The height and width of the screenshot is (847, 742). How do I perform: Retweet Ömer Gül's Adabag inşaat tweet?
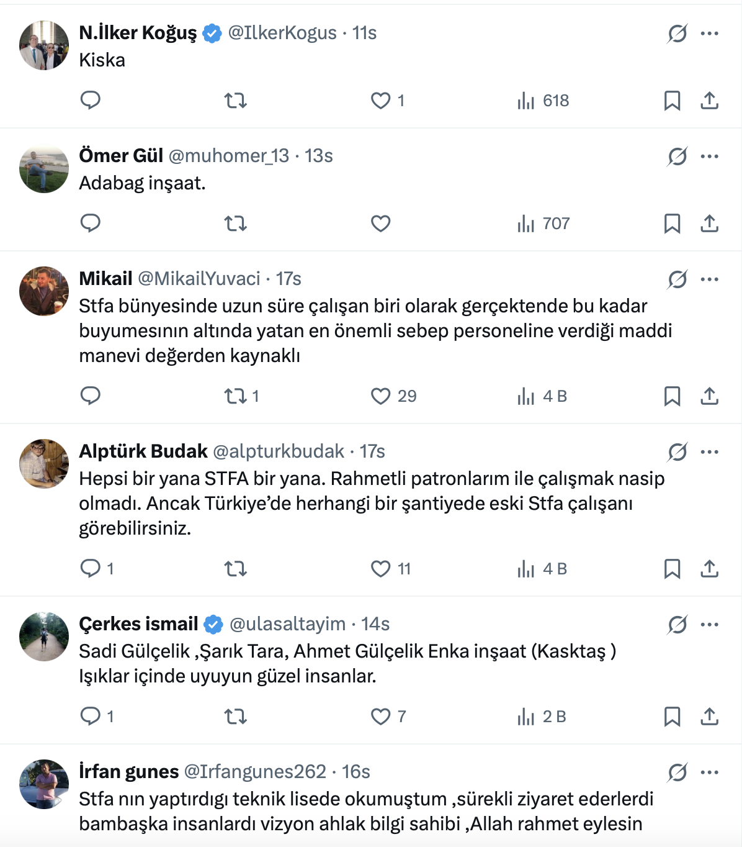[235, 224]
